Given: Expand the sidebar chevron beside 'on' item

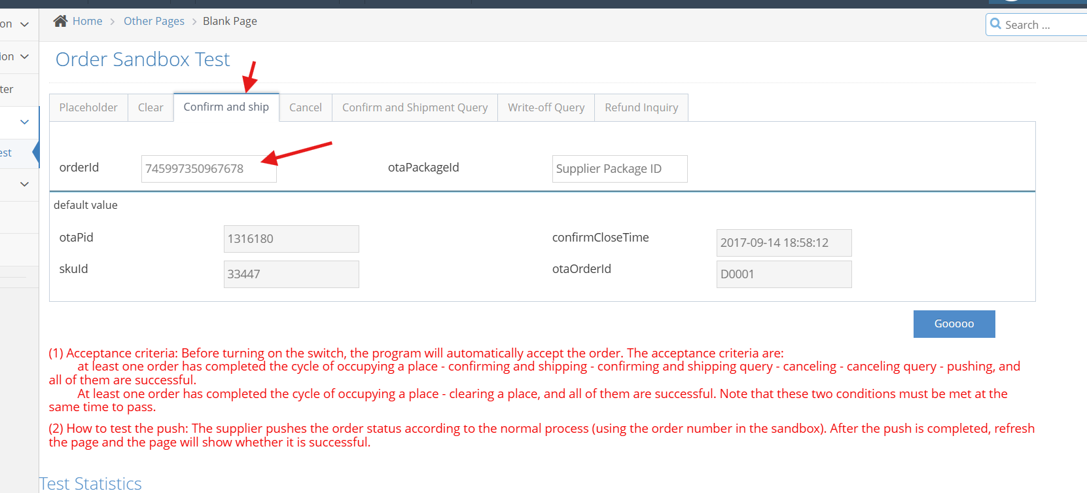Looking at the screenshot, I should tap(25, 24).
